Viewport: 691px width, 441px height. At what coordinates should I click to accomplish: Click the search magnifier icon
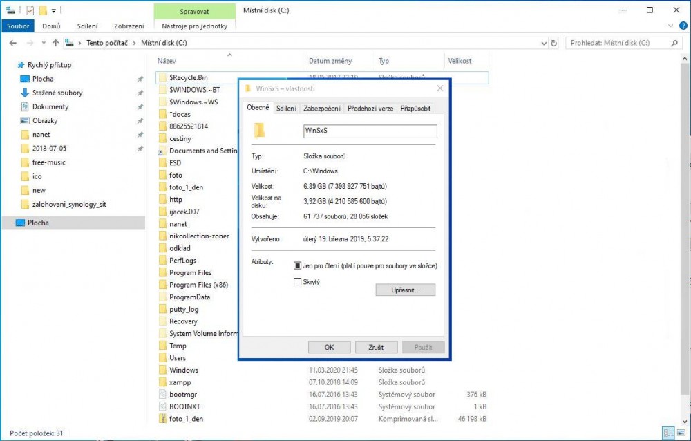coord(675,43)
